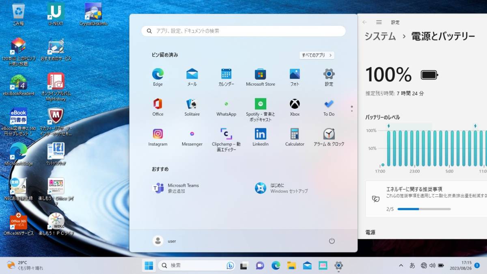The width and height of the screenshot is (487, 274).
Task: Open Solitaire from Start menu
Action: point(192,107)
